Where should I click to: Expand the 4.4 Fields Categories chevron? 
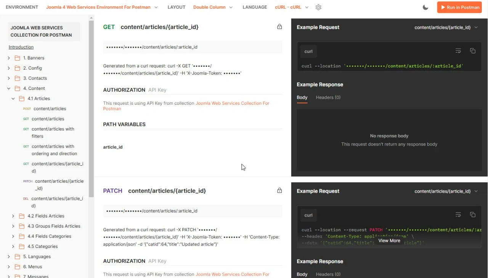point(13,236)
